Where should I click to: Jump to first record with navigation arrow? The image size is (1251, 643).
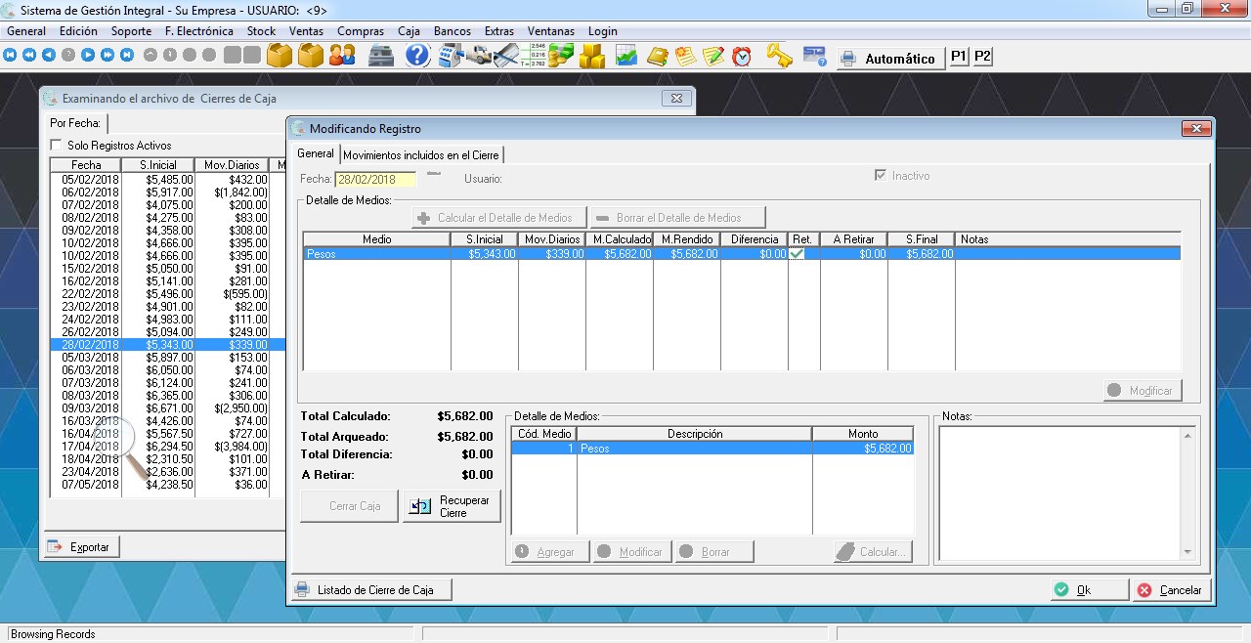[x=11, y=56]
